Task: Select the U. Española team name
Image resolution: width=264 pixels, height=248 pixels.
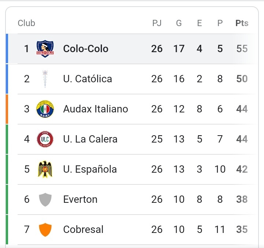Action: click(x=90, y=169)
